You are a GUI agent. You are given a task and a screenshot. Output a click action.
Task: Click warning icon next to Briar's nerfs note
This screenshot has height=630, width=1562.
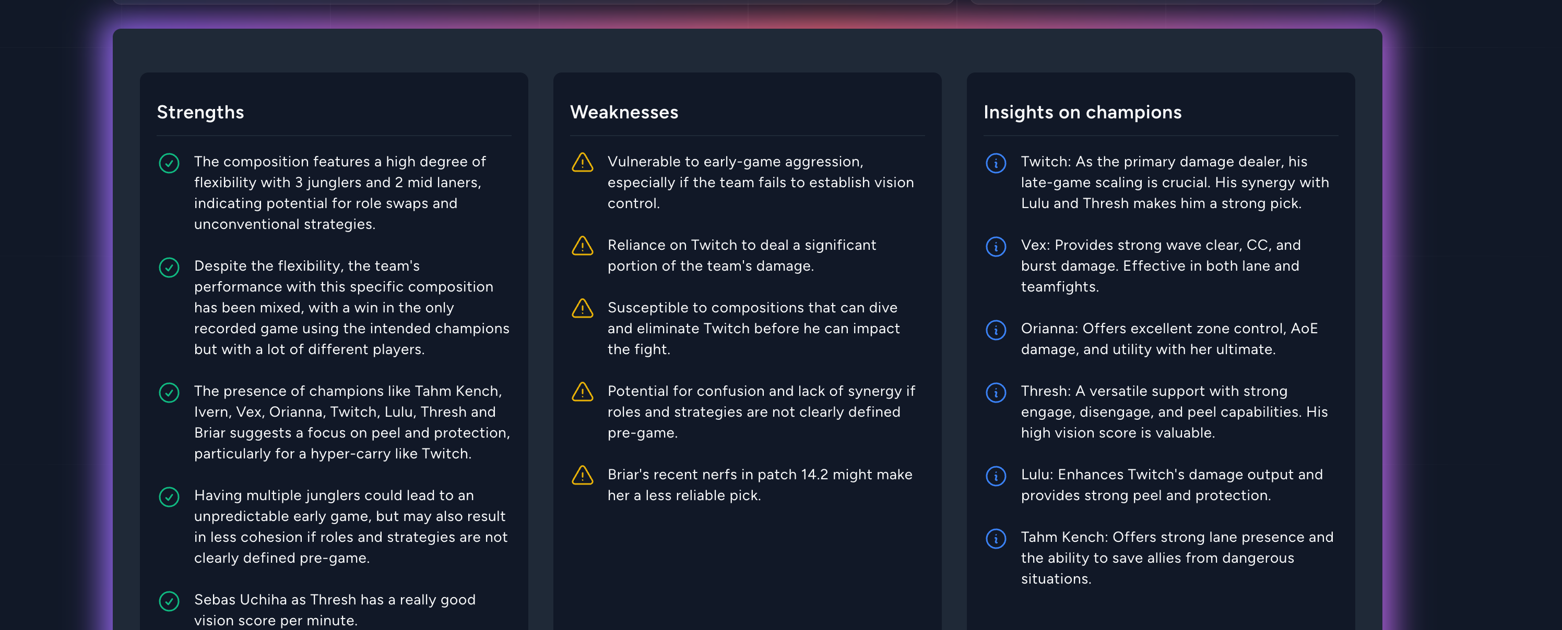(582, 476)
